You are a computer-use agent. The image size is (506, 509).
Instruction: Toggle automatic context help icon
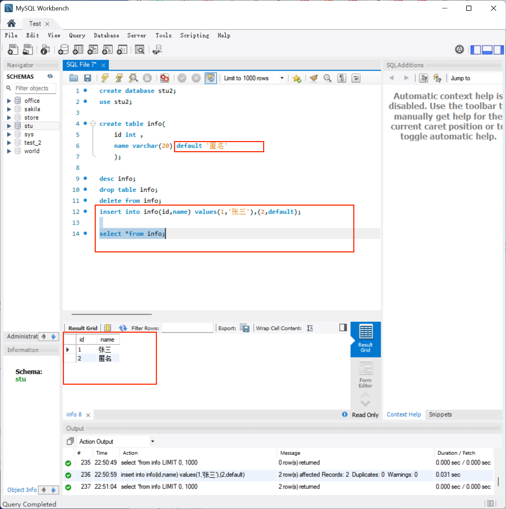(x=437, y=78)
